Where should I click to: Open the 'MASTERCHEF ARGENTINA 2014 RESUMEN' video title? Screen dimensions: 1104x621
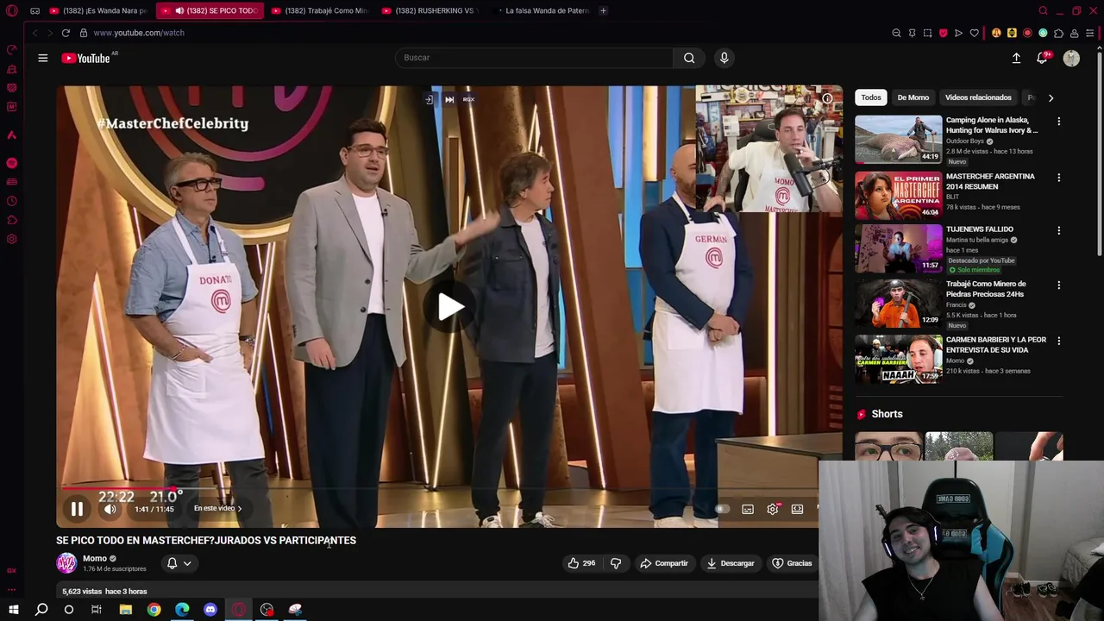[990, 181]
